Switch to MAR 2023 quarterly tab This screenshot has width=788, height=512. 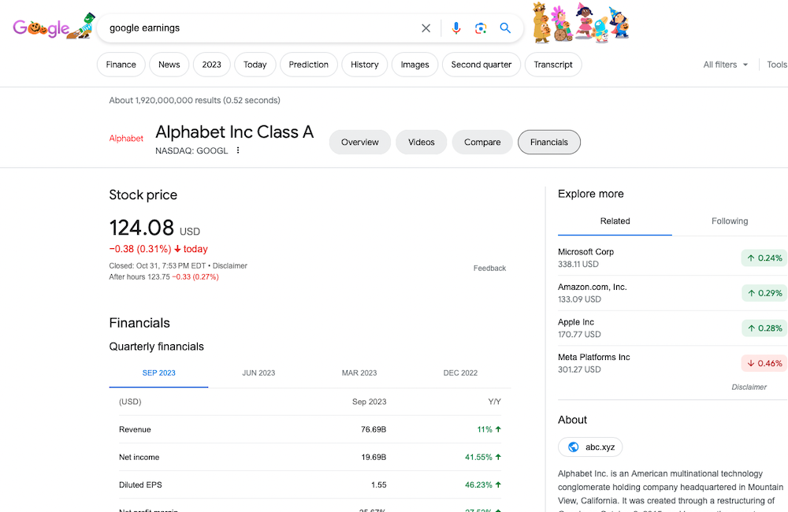[x=359, y=373]
